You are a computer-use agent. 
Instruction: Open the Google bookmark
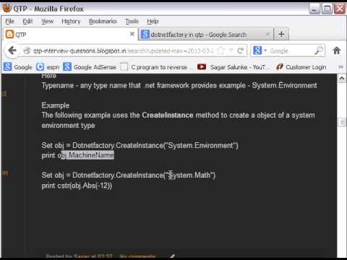click(18, 67)
